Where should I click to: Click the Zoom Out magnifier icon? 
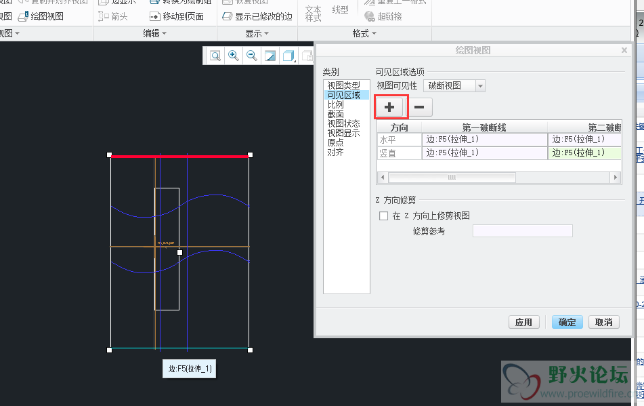tap(252, 56)
